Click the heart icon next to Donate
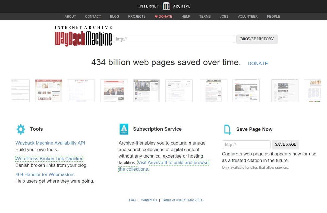327x213 pixels. pos(156,17)
